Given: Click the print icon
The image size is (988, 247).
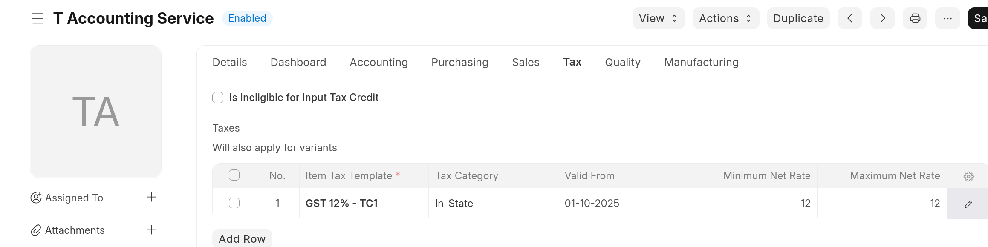Looking at the screenshot, I should [x=915, y=18].
